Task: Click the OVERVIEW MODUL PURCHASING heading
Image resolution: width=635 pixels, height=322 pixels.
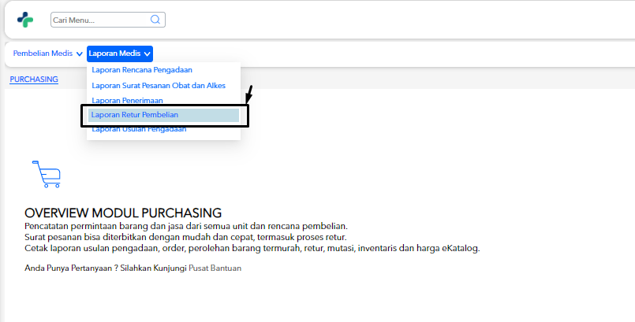Action: pos(123,213)
